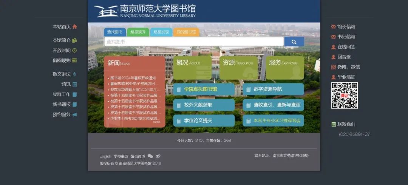Click the person icon beside 在线问答

click(x=333, y=47)
